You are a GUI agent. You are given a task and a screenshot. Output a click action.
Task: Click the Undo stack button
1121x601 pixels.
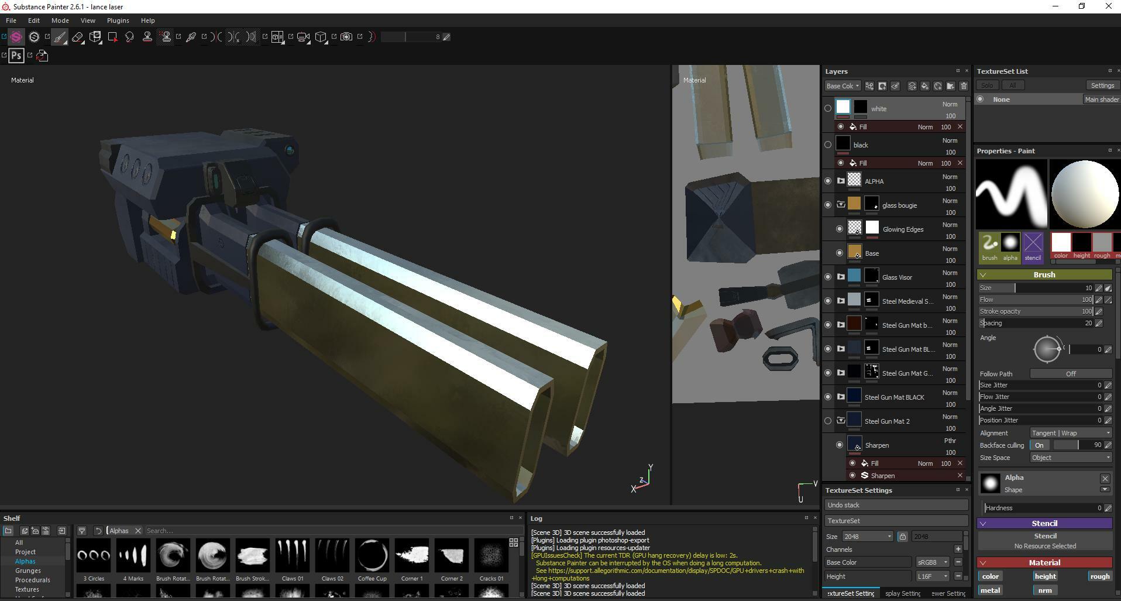(896, 505)
